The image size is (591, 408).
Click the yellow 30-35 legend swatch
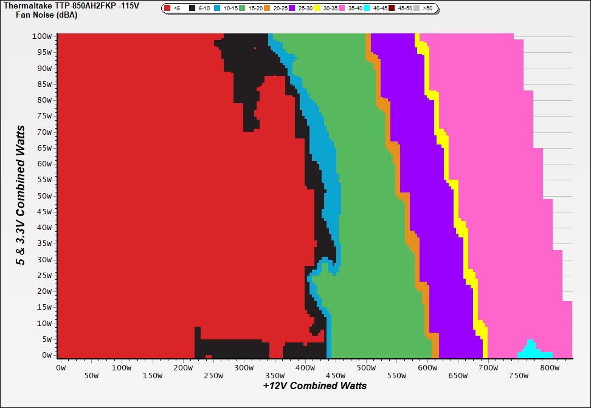pos(317,8)
